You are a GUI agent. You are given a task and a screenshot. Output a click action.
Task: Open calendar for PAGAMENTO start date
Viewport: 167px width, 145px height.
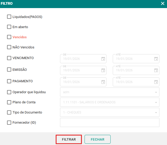coord(103,82)
